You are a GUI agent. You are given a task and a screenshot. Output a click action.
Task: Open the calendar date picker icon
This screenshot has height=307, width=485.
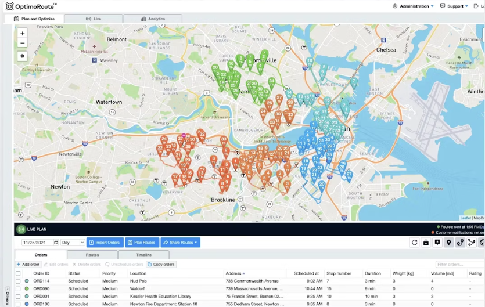point(56,243)
